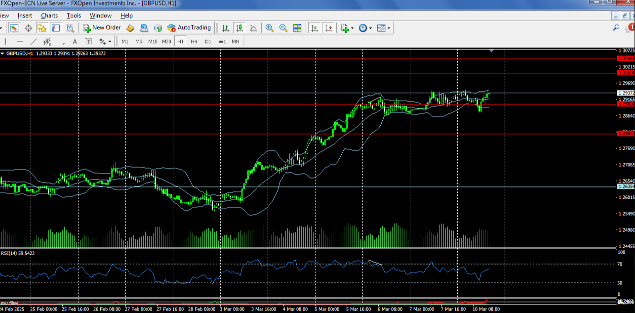Viewport: 635px width, 313px height.
Task: Click the 1.30469 red price label
Action: point(626,58)
